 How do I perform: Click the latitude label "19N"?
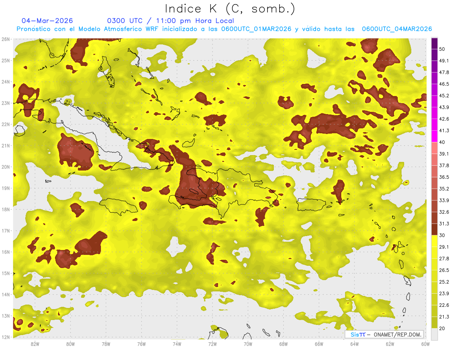tap(6, 188)
